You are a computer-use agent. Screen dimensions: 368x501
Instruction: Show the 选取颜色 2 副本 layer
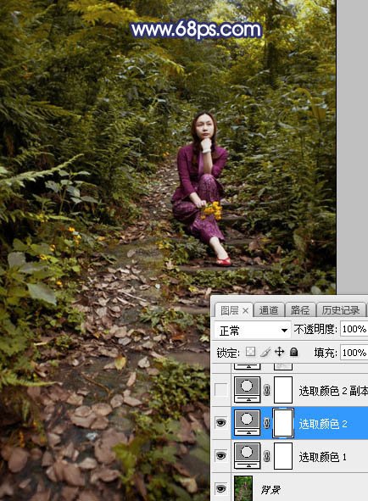coord(221,389)
